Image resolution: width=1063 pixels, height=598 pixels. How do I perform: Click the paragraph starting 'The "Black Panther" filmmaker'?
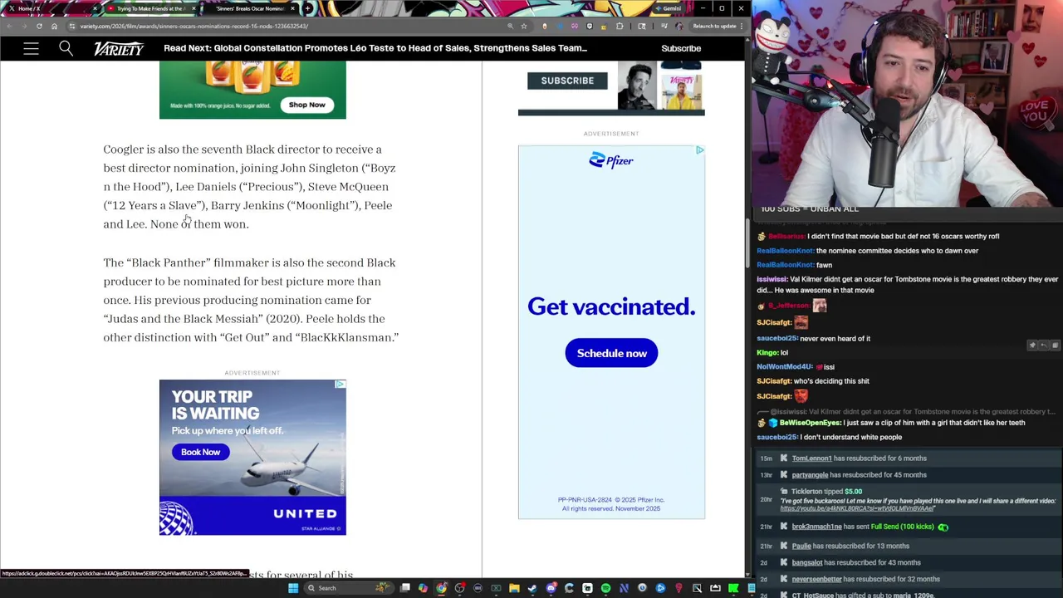click(251, 300)
